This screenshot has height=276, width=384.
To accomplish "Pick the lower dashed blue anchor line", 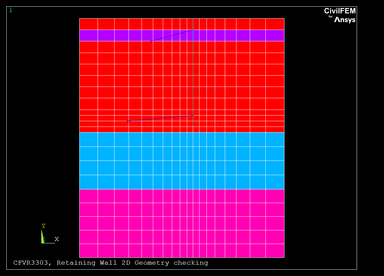I will pos(159,118).
